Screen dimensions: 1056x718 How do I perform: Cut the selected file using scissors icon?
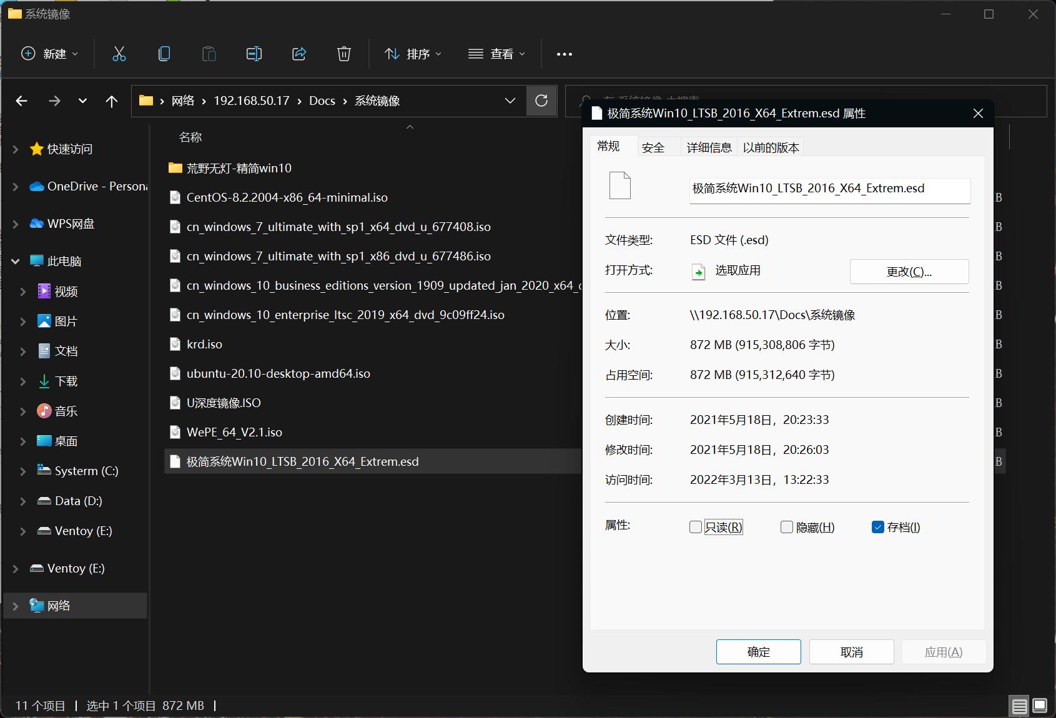pyautogui.click(x=119, y=54)
